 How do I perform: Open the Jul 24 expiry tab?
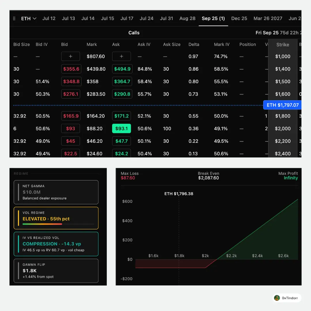tap(146, 18)
